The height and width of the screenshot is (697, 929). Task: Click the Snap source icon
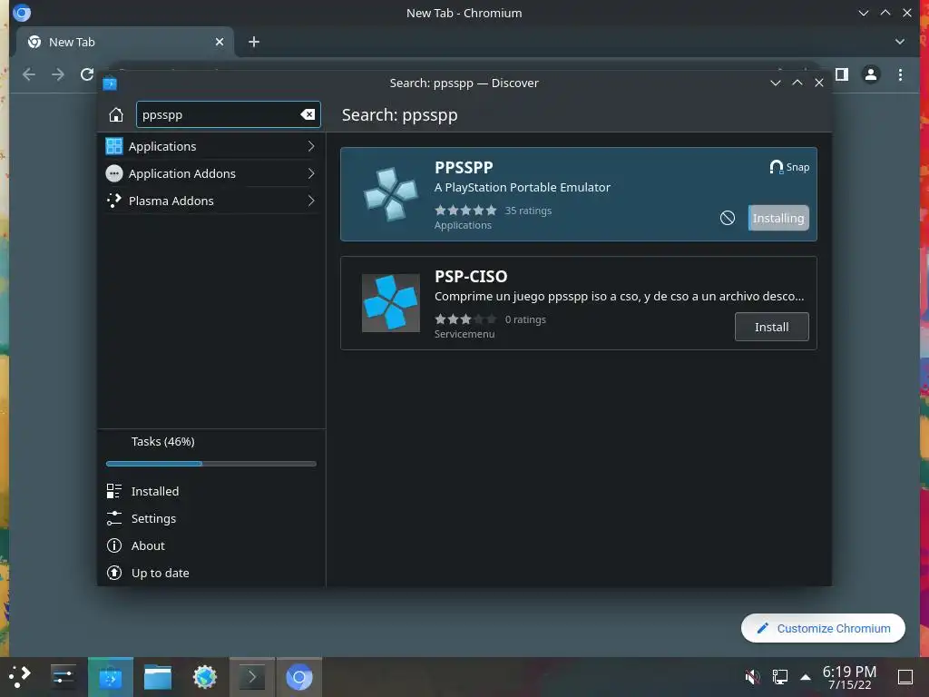pyautogui.click(x=776, y=167)
